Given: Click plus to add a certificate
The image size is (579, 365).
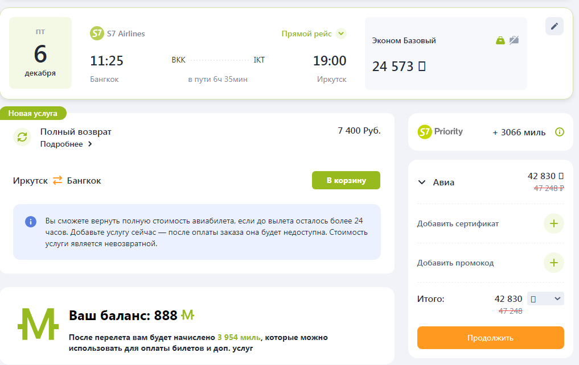Looking at the screenshot, I should pos(553,223).
